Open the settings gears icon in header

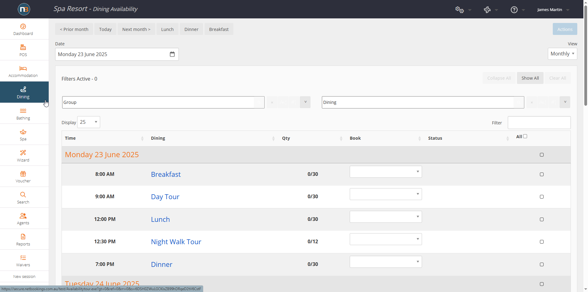pos(459,10)
